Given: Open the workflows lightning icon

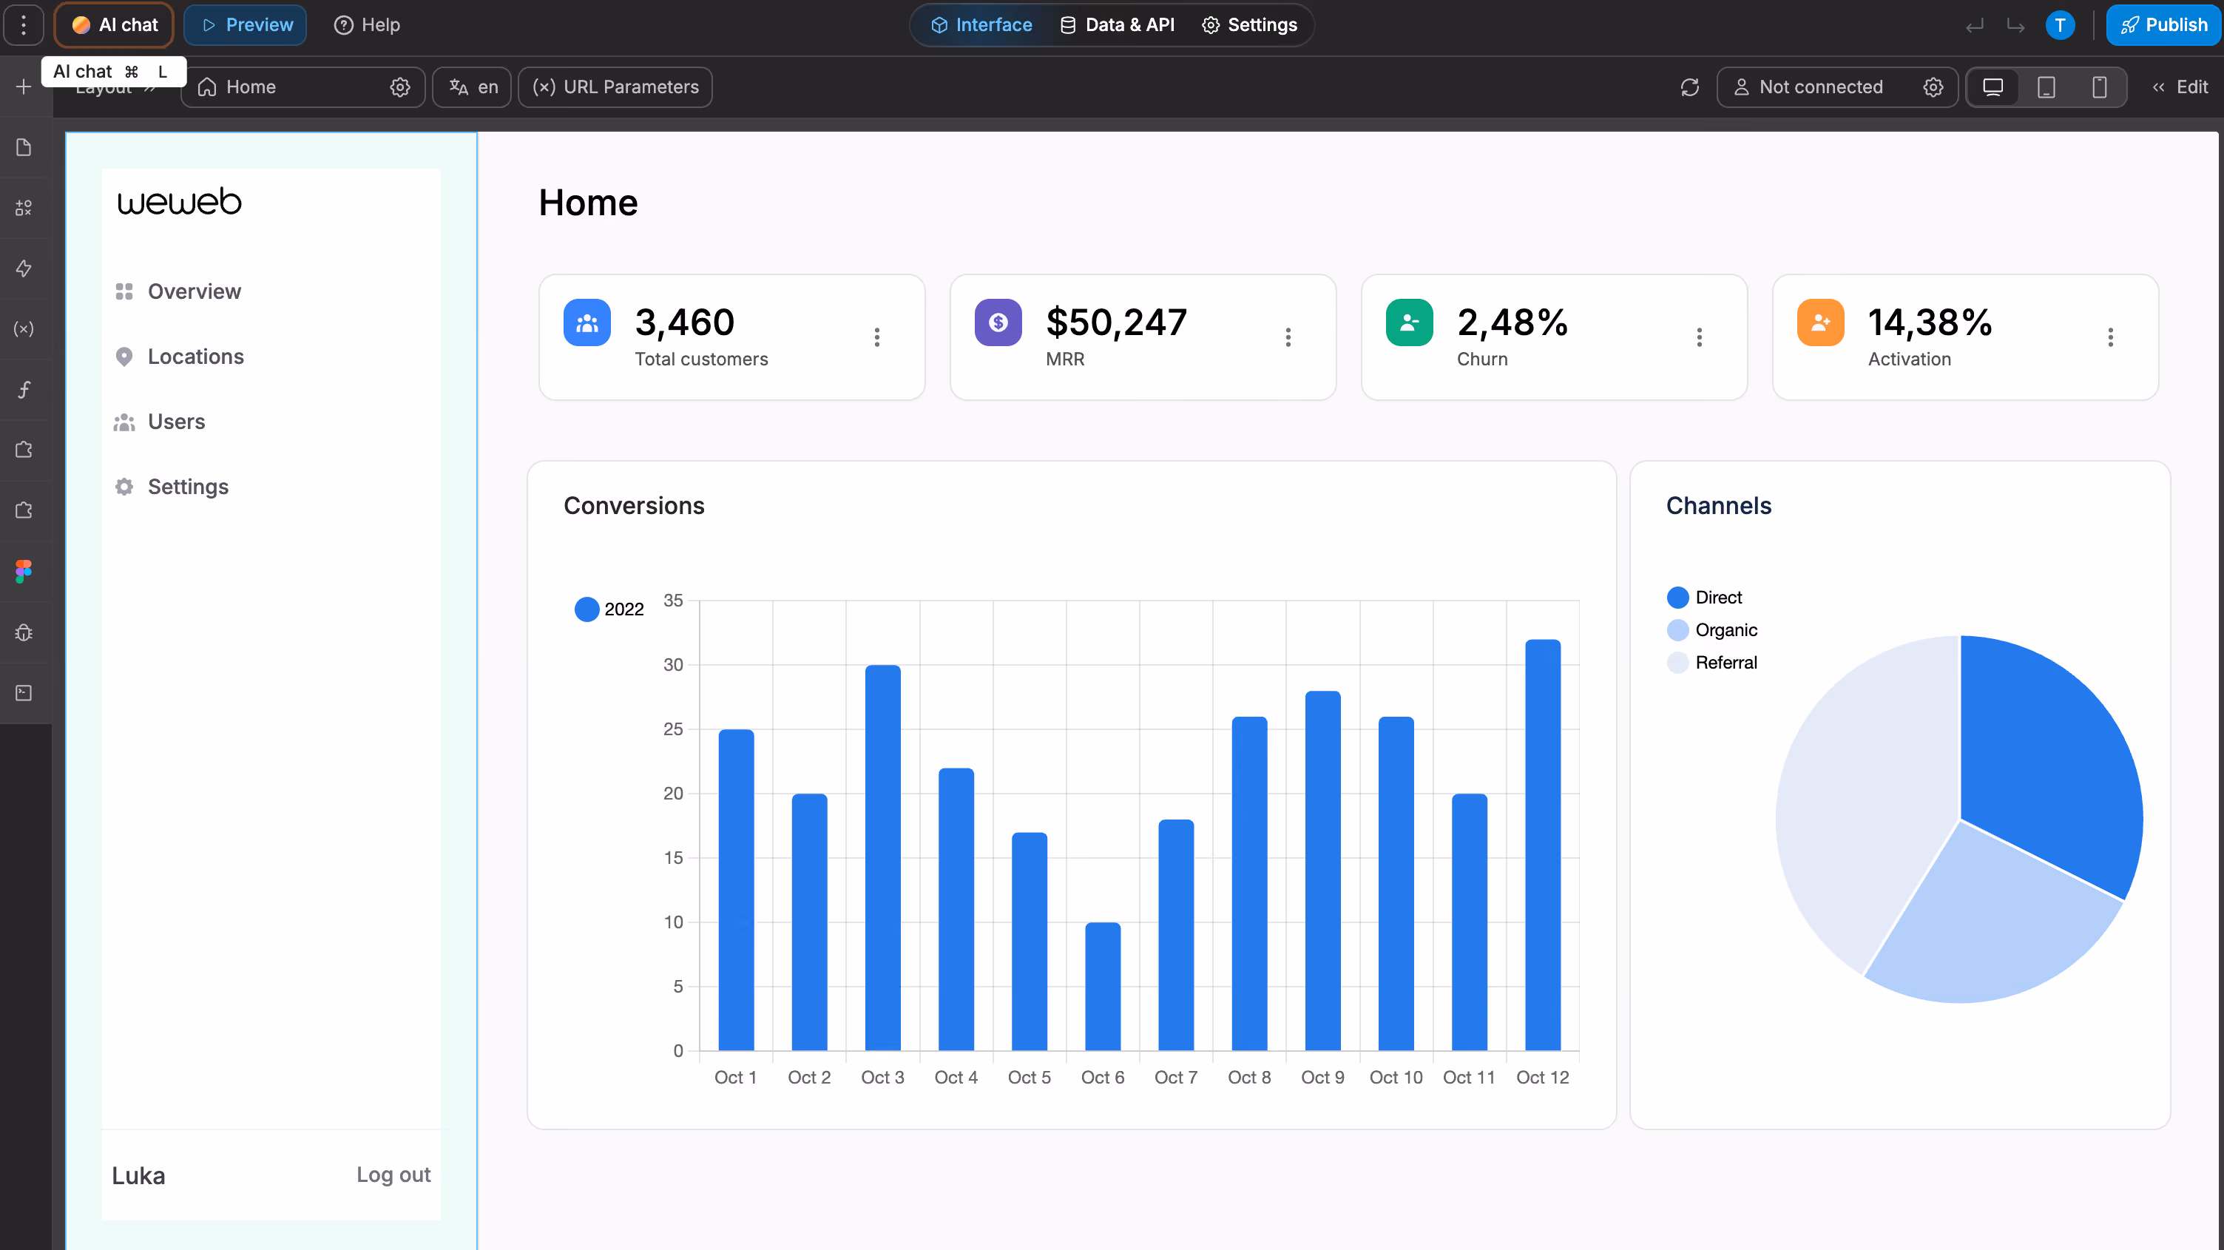Looking at the screenshot, I should [24, 268].
